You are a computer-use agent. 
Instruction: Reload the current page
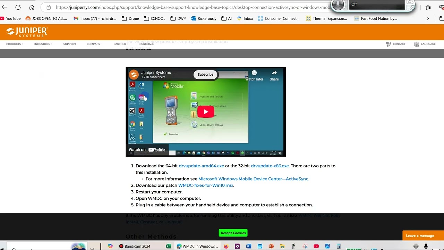(18, 7)
